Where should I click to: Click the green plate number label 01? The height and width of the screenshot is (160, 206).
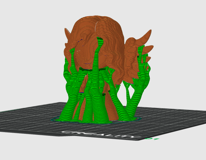pyautogui.click(x=152, y=139)
